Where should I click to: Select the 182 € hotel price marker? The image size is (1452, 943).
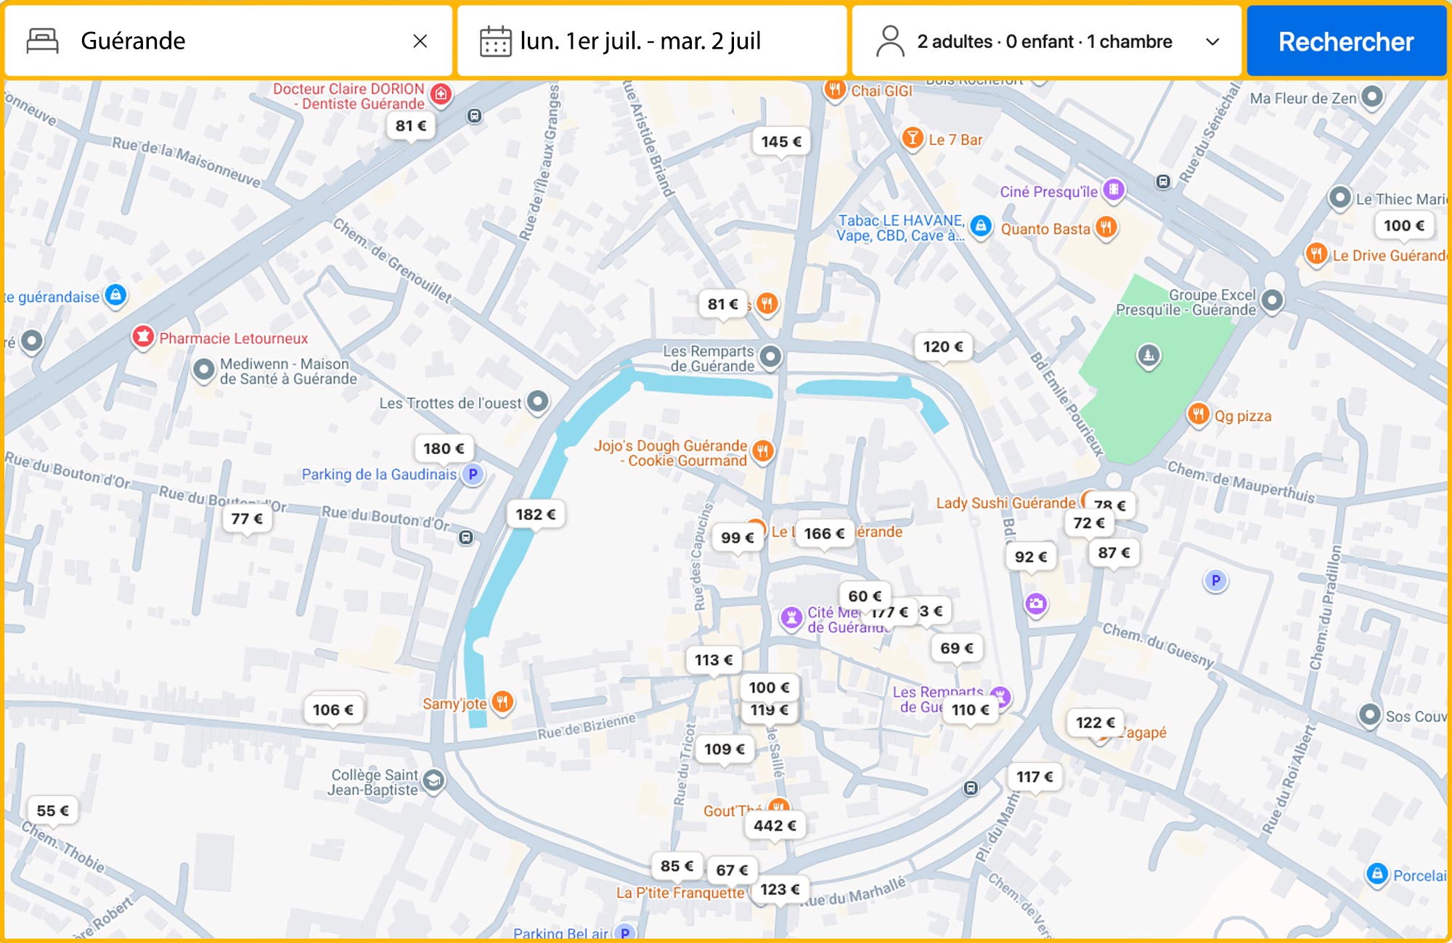coord(535,514)
